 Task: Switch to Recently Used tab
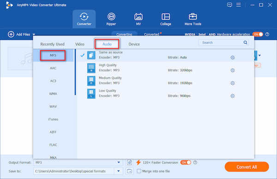point(52,44)
